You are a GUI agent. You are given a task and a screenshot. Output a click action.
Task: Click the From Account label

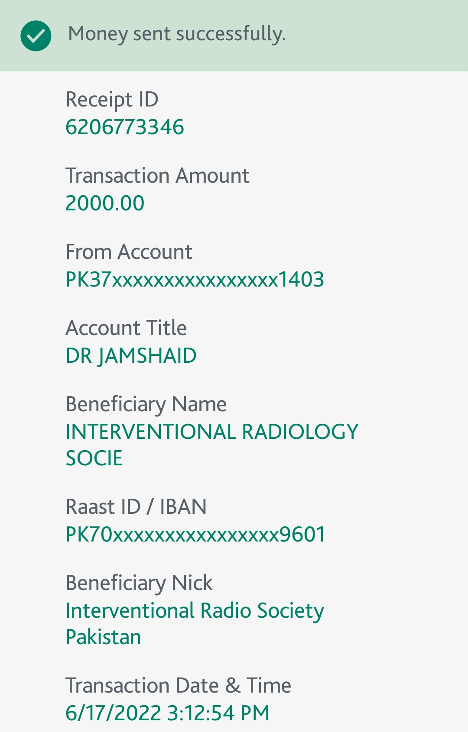(129, 252)
